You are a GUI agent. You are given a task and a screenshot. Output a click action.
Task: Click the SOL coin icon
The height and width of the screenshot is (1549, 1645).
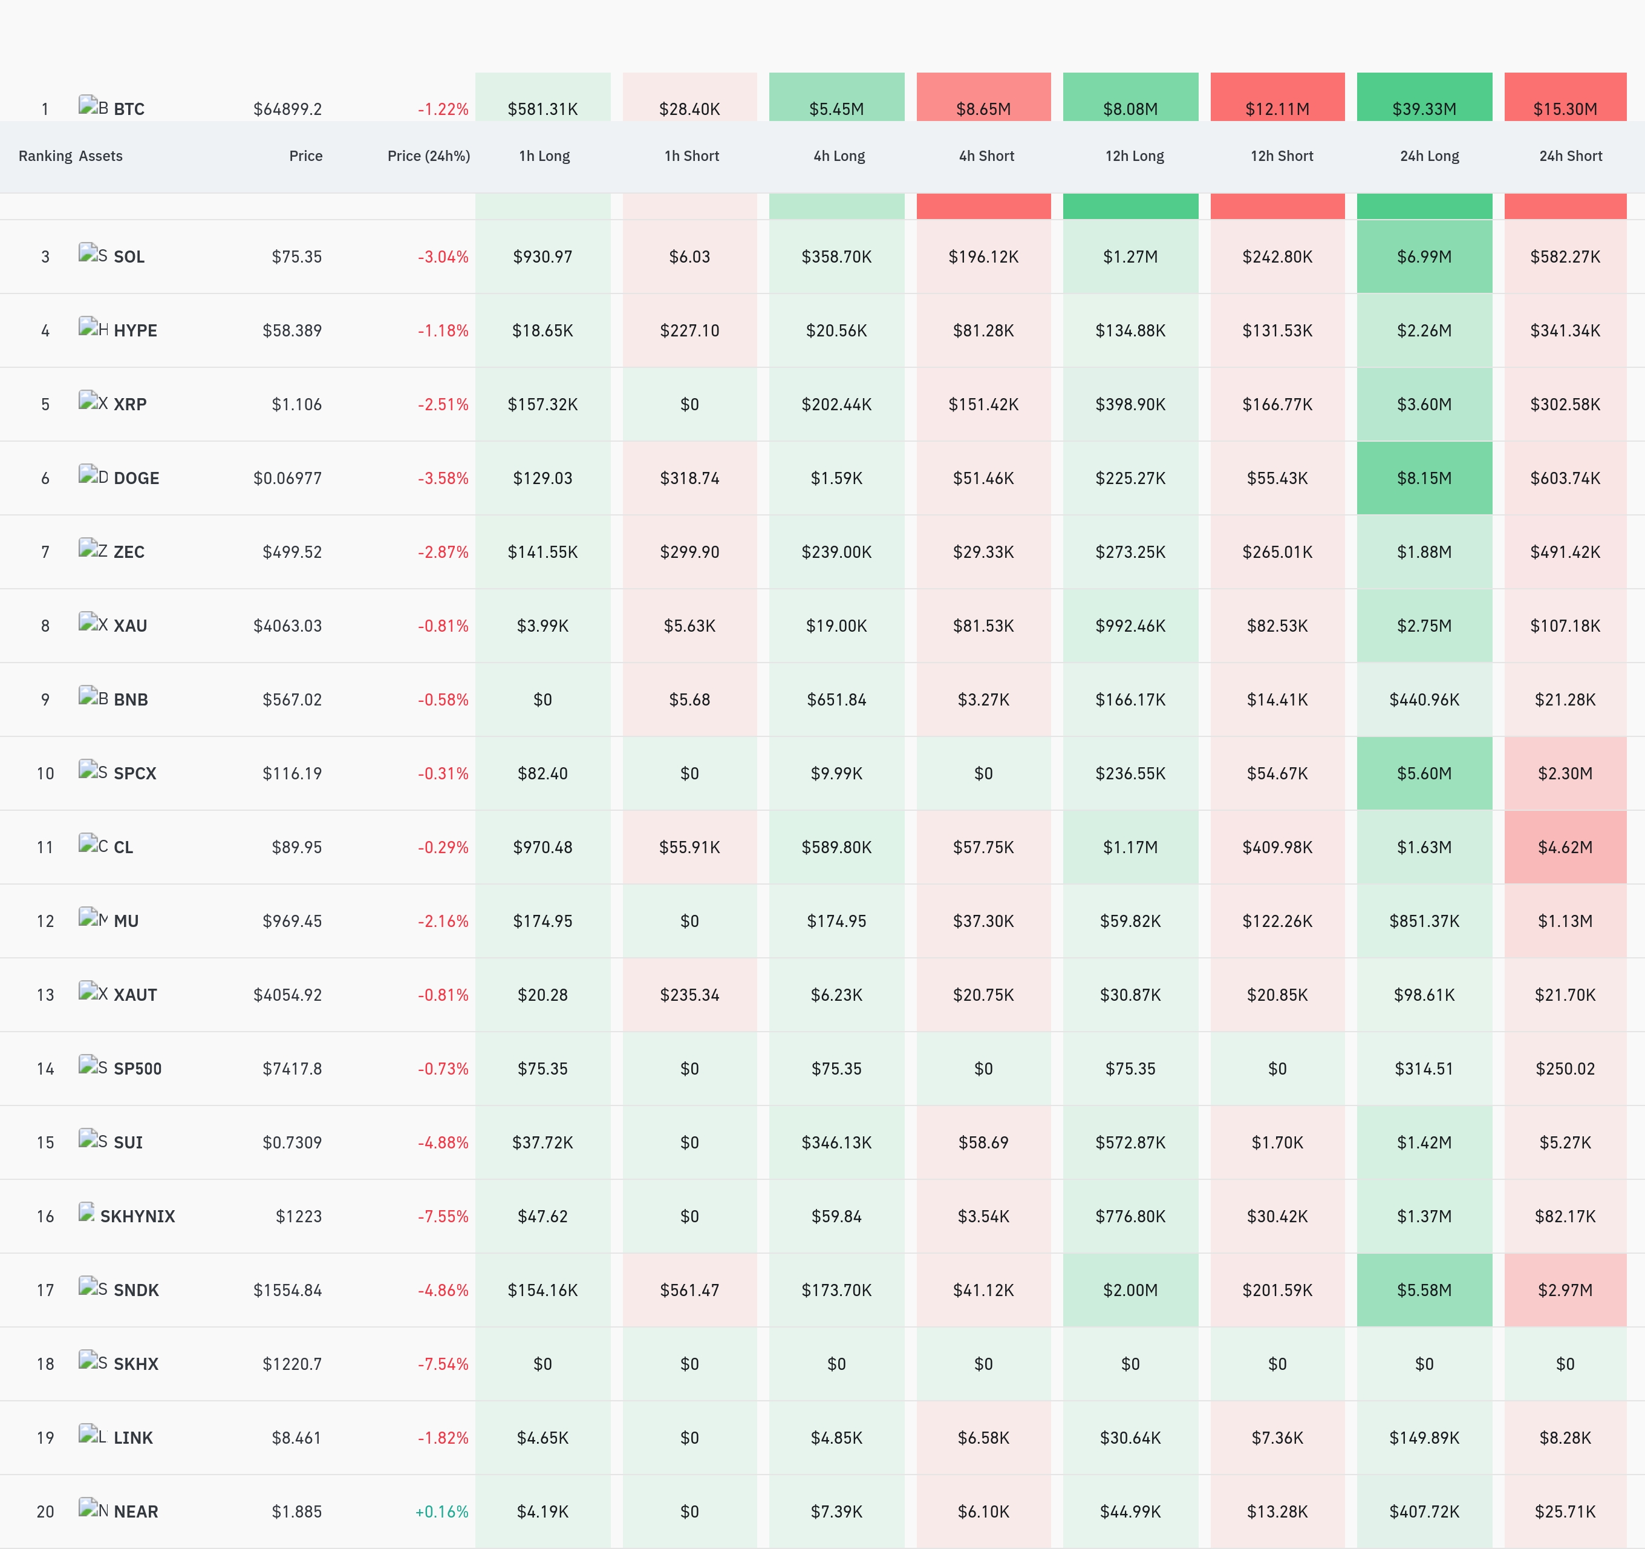pyautogui.click(x=93, y=254)
